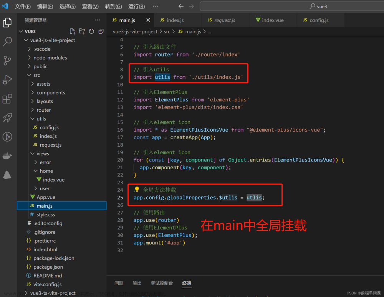
Task: Open the 转到(G) menu
Action: click(x=113, y=7)
